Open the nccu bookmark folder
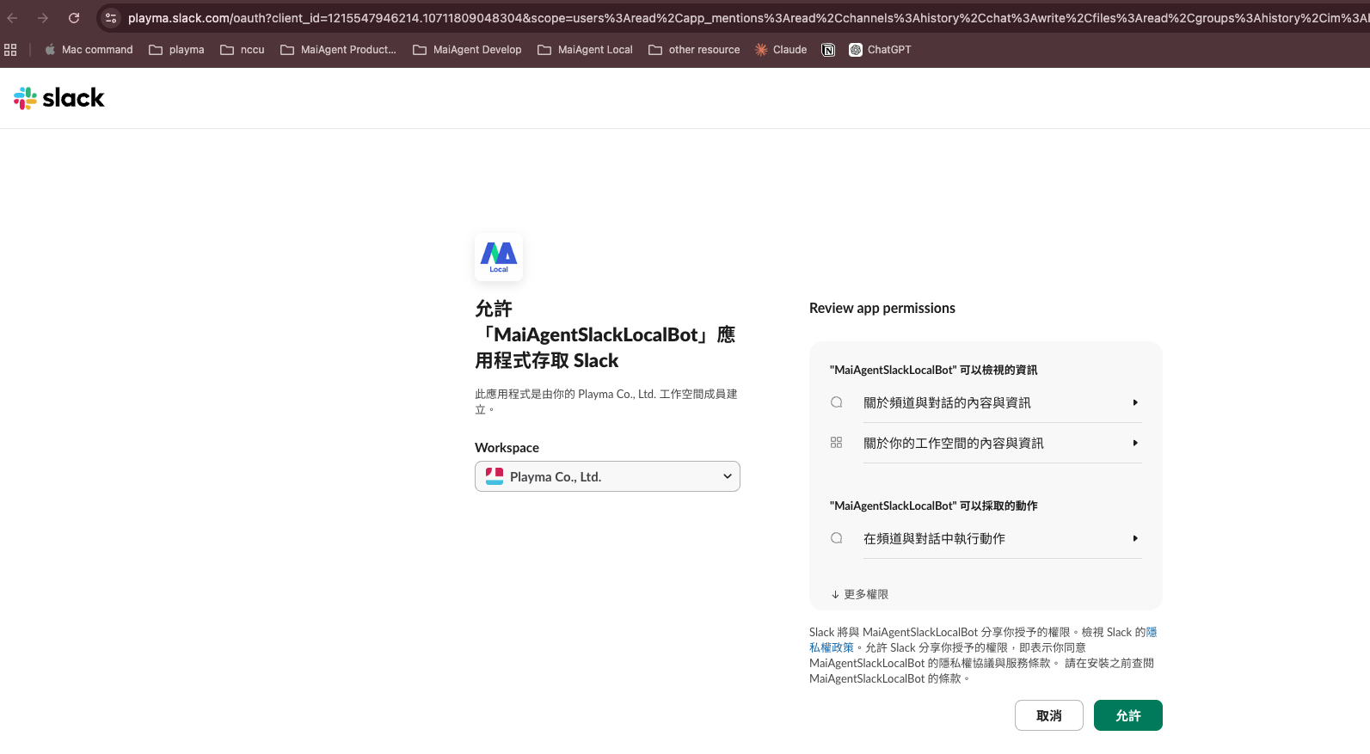 [243, 50]
